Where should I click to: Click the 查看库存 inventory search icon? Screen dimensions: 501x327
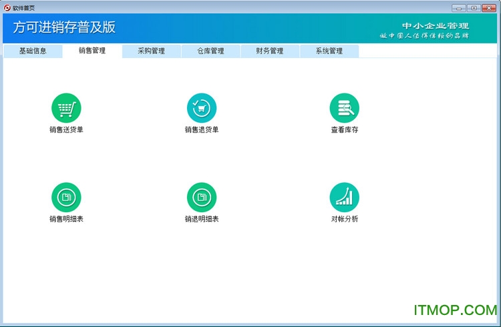[344, 107]
